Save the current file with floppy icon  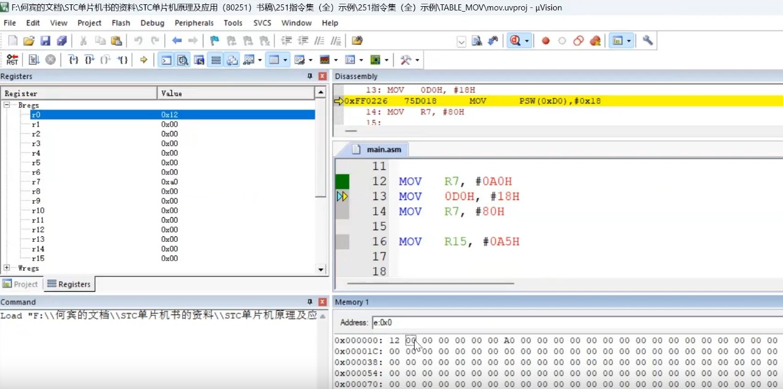[45, 41]
